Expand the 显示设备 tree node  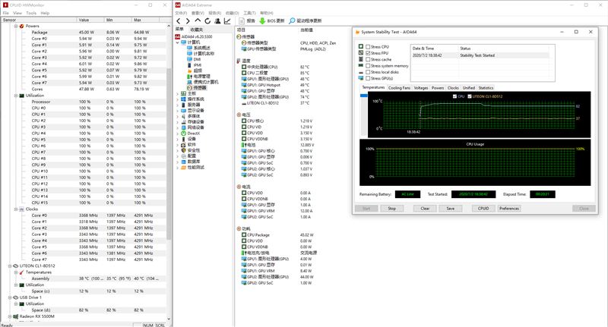click(x=178, y=111)
